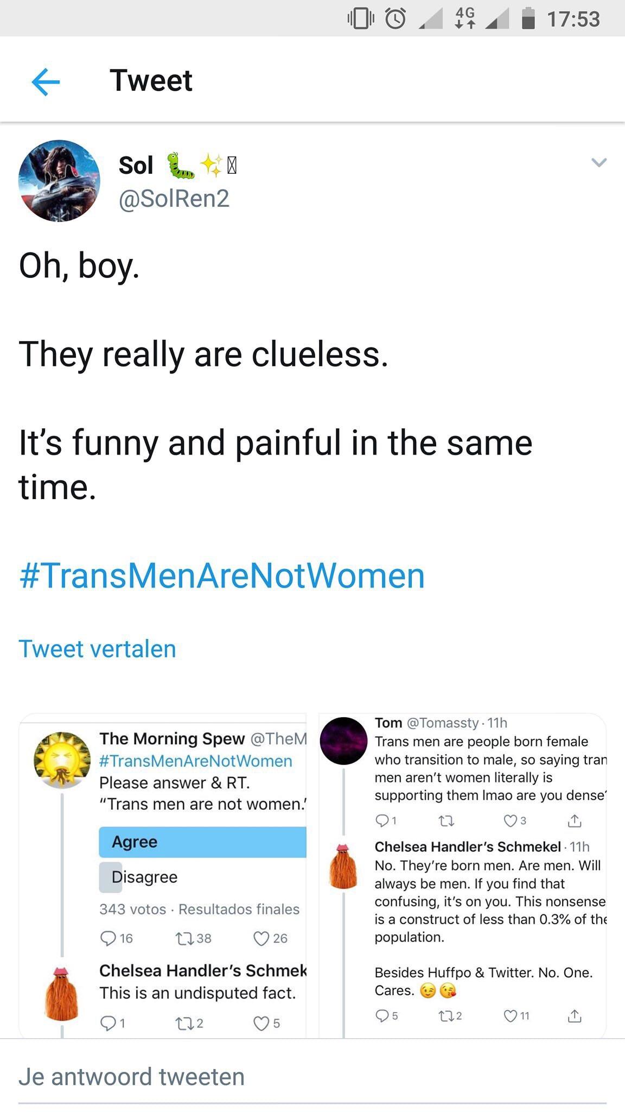Expand the tweet options chevron
This screenshot has width=625, height=1112.
click(x=599, y=161)
